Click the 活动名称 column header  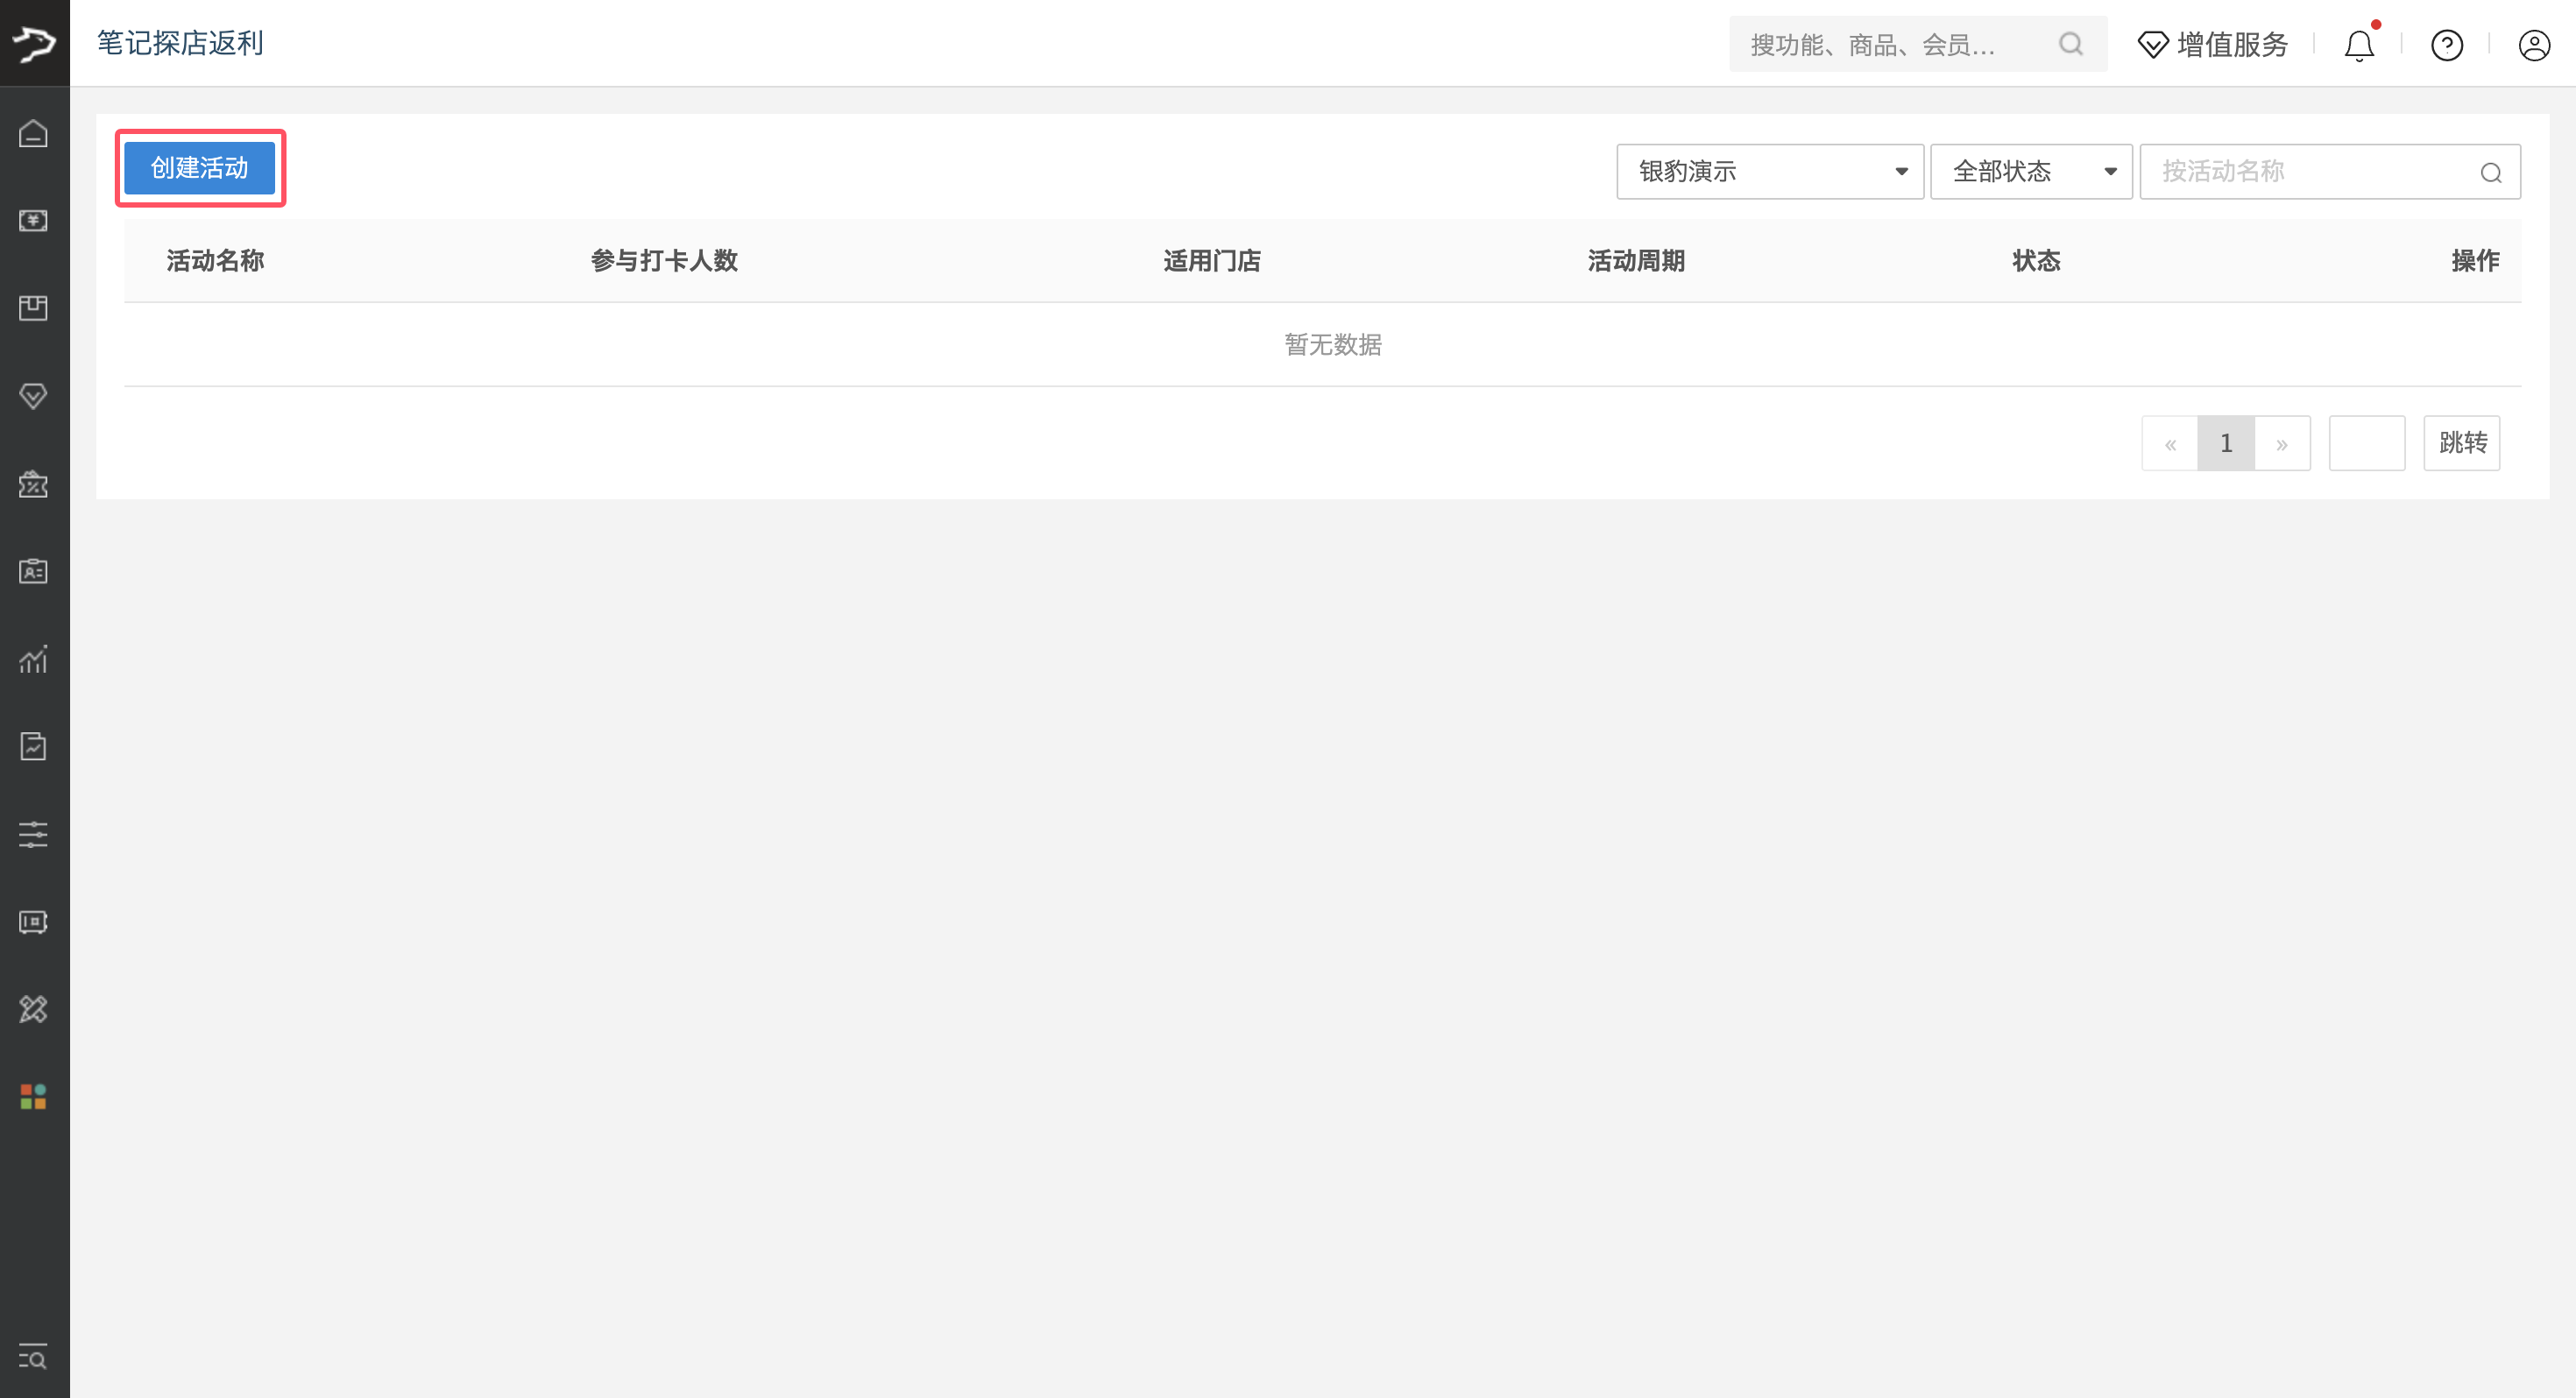(215, 261)
